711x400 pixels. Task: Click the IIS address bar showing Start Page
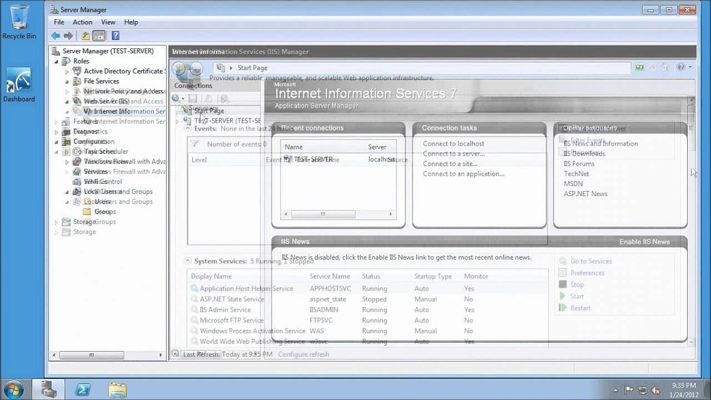pyautogui.click(x=422, y=68)
